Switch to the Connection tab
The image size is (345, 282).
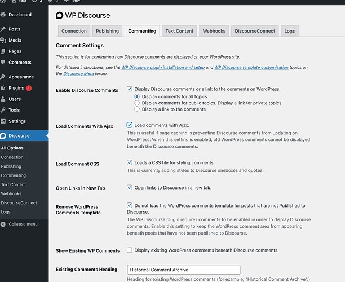coord(74,31)
